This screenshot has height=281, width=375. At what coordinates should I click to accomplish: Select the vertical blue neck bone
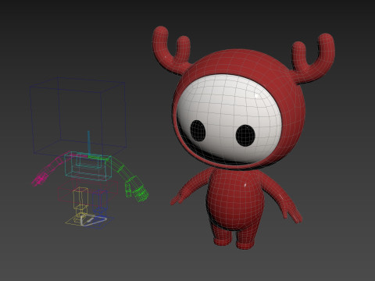click(88, 144)
